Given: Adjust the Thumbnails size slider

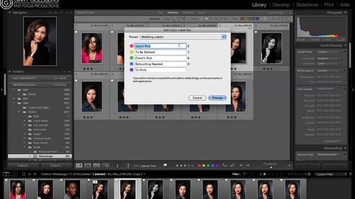Looking at the screenshot, I should coord(271,167).
